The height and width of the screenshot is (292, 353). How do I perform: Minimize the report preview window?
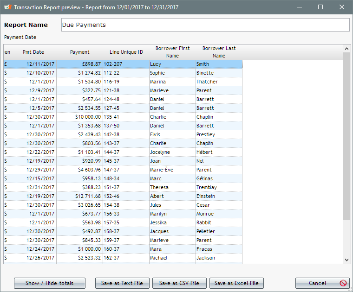tap(300, 7)
